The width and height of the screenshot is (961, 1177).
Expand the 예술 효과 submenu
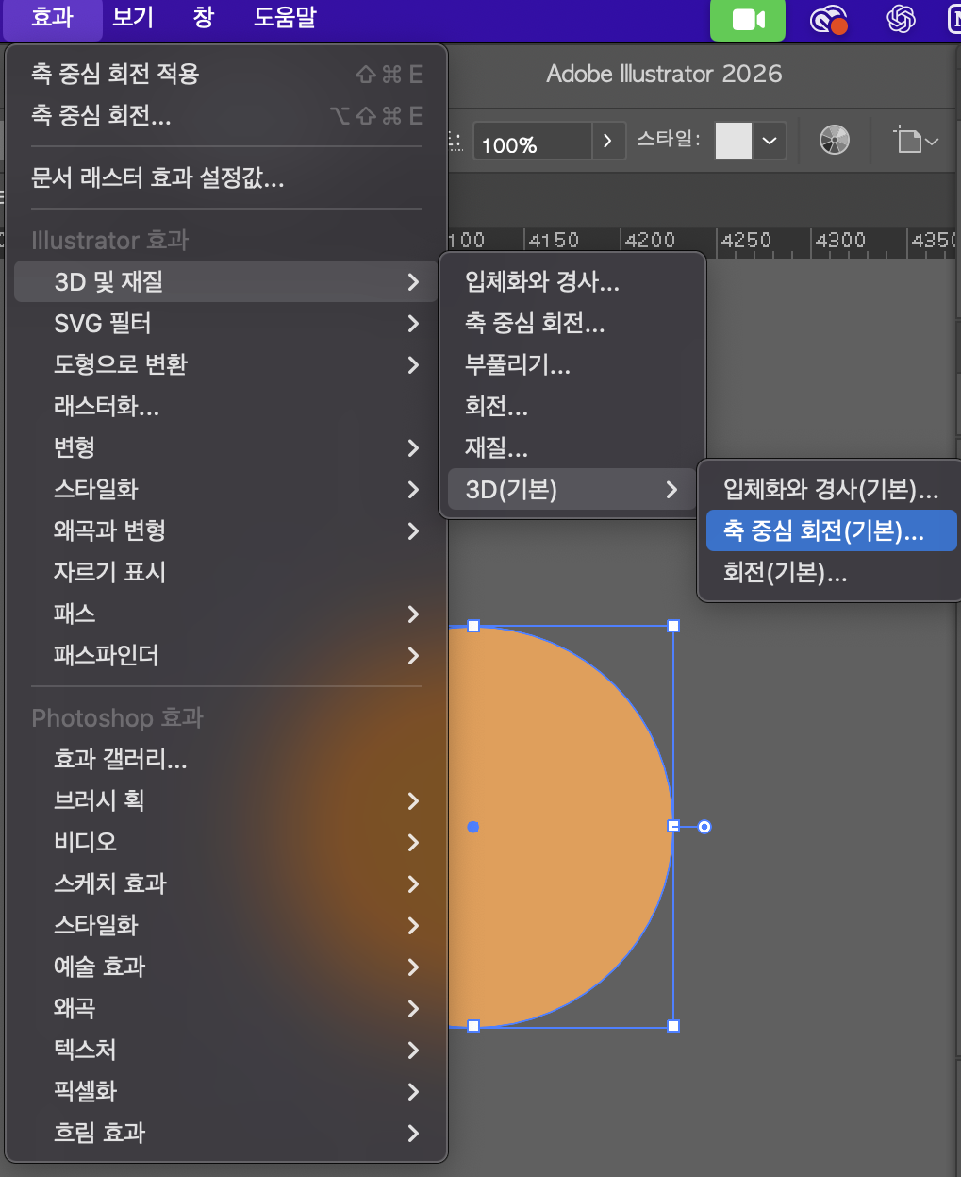(x=226, y=967)
